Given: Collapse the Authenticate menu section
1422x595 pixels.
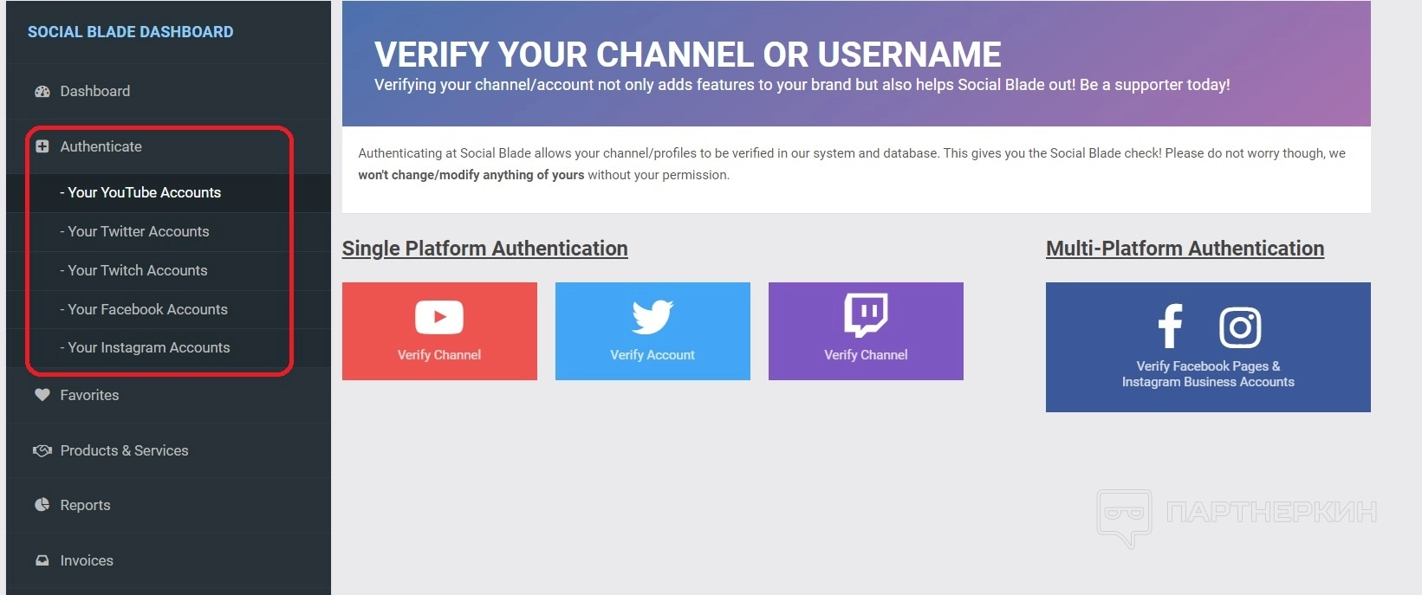Looking at the screenshot, I should coord(168,146).
